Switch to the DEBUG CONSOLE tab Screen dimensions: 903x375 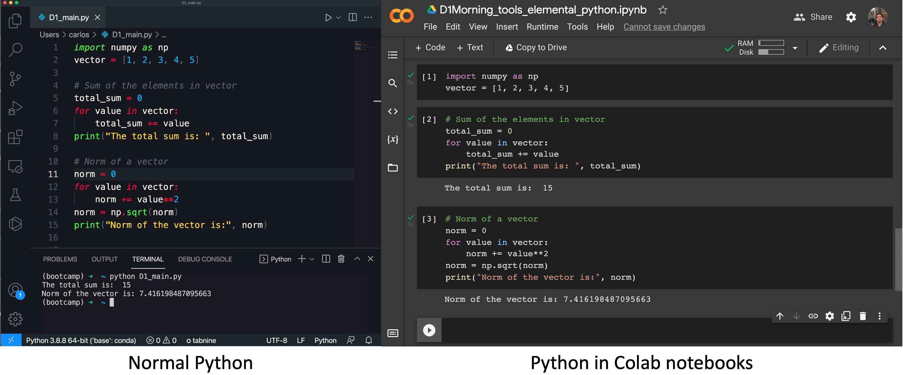(205, 259)
